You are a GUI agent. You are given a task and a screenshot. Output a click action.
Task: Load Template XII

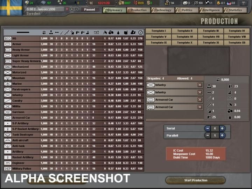click(x=237, y=43)
